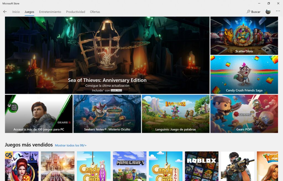Viewport: 283px width, 181px height.
Task: Open Candy Crush Soda Saga icon
Action: point(94,166)
